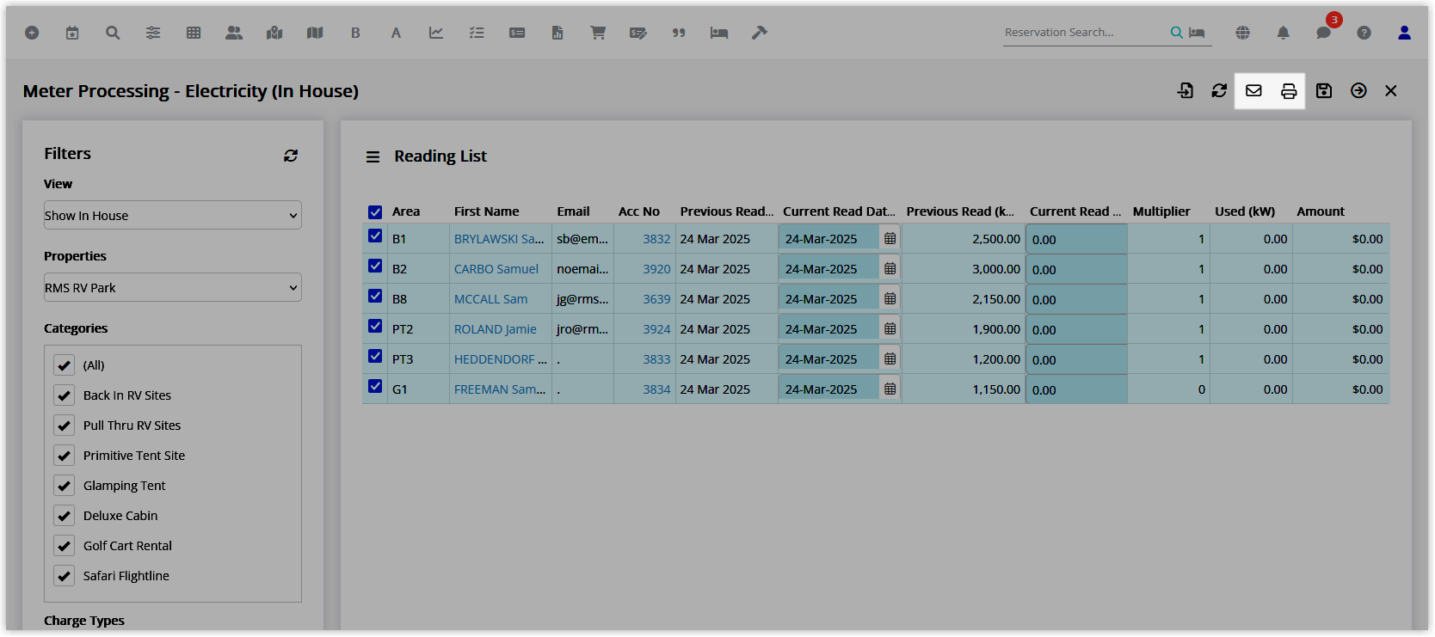Open ROLAND Jamie guest link
This screenshot has width=1435, height=637.
coord(496,329)
